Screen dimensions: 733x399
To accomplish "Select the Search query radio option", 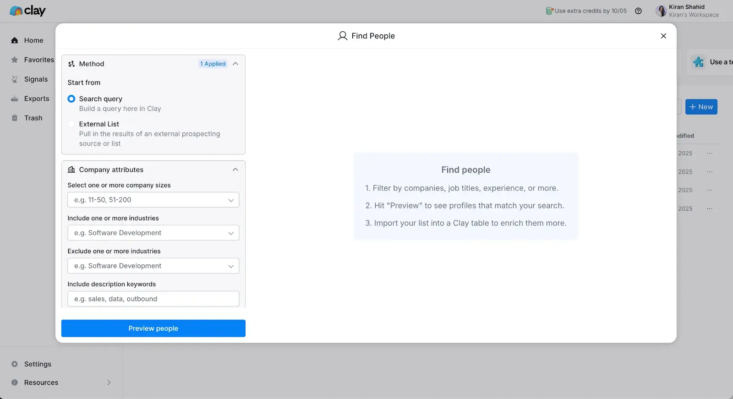I will click(x=71, y=99).
